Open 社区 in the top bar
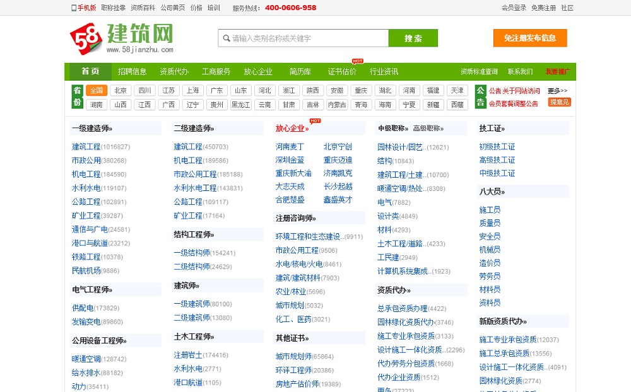Screen dimensions: 631x392 click(x=567, y=8)
